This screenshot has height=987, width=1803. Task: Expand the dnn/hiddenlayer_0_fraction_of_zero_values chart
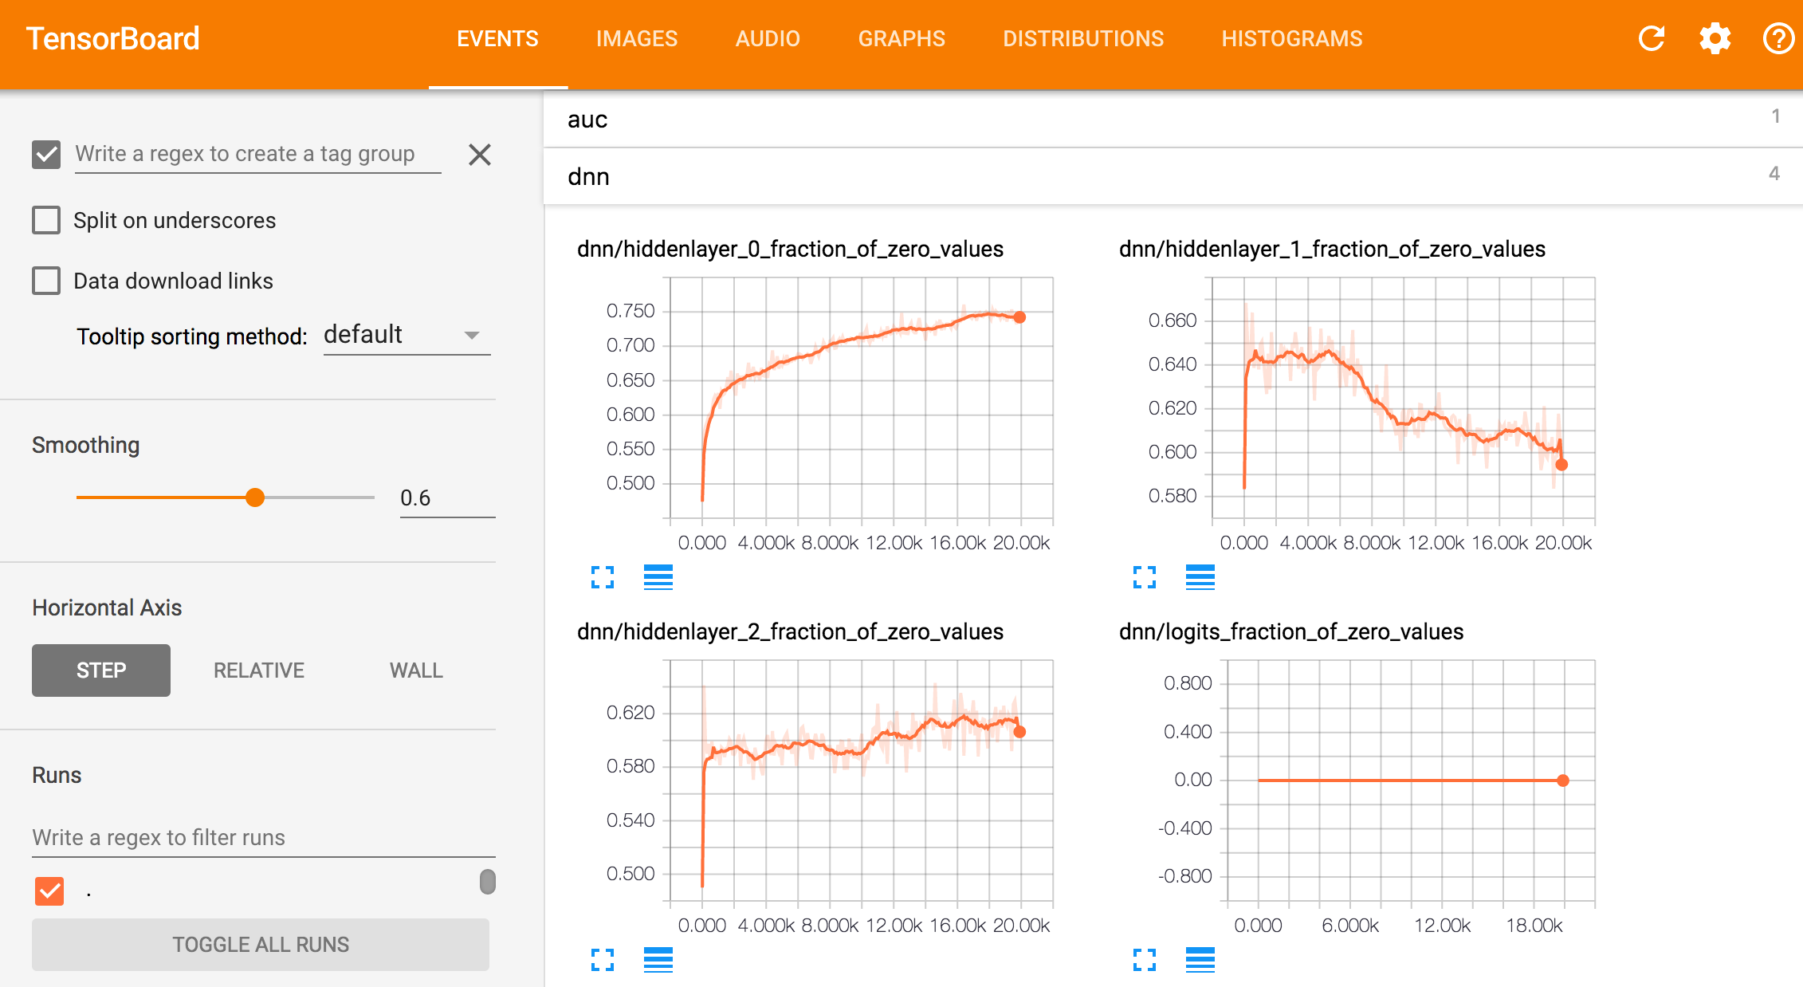coord(603,577)
